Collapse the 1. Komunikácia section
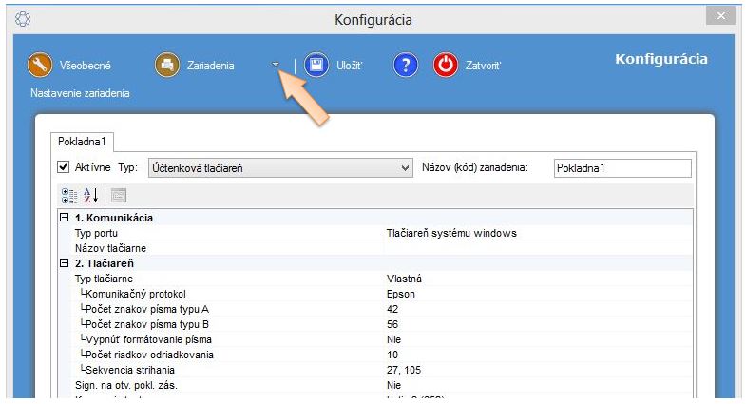Viewport: 746px width, 404px height. tap(64, 218)
